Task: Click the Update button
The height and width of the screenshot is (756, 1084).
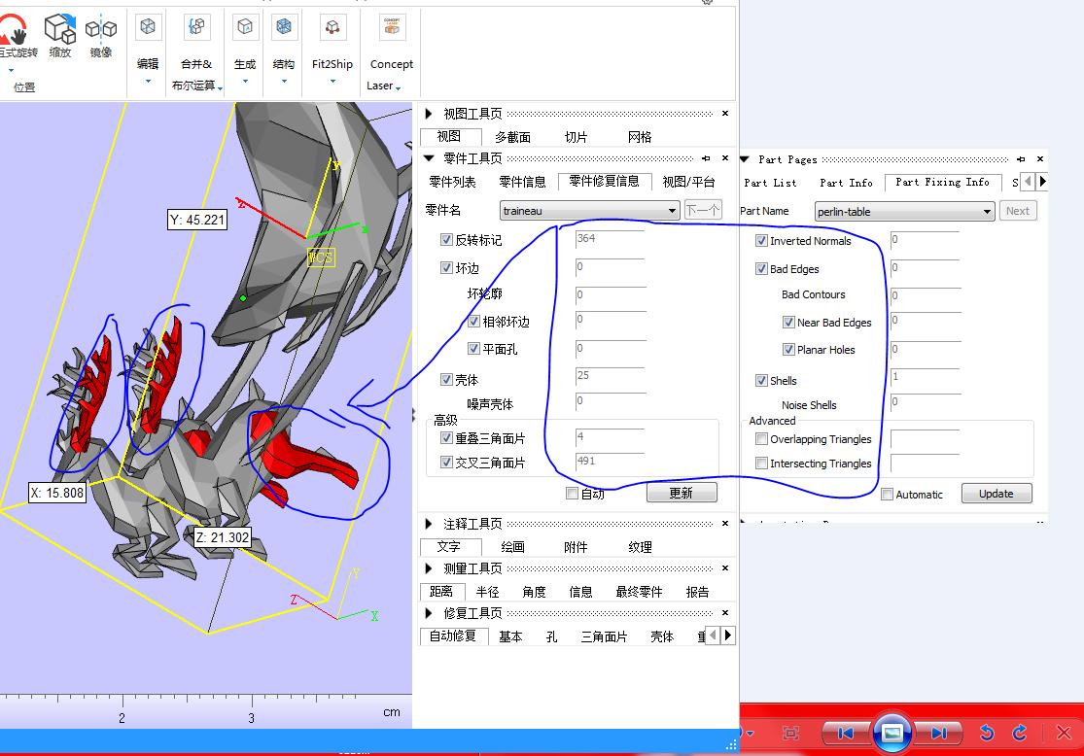Action: (997, 494)
